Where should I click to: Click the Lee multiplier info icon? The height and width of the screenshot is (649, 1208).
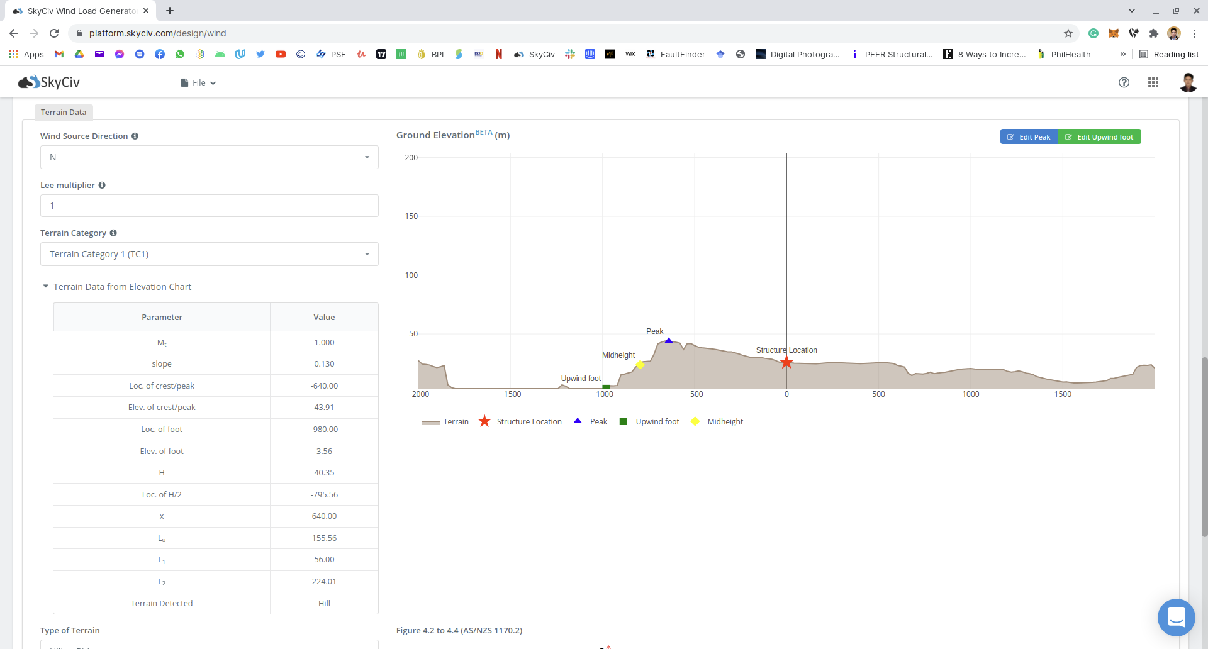pos(102,186)
